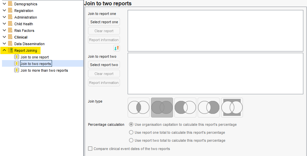307x156 pixels.
Task: Pick the left-only join type icon
Action: coord(185,108)
